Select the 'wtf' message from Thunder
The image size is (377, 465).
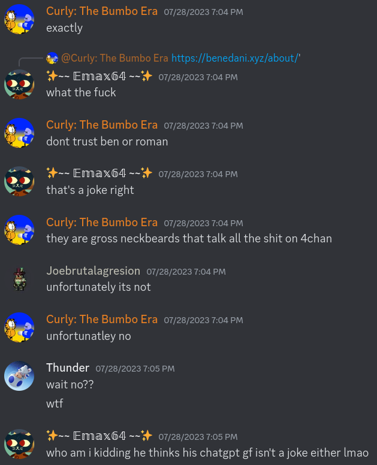[x=55, y=403]
